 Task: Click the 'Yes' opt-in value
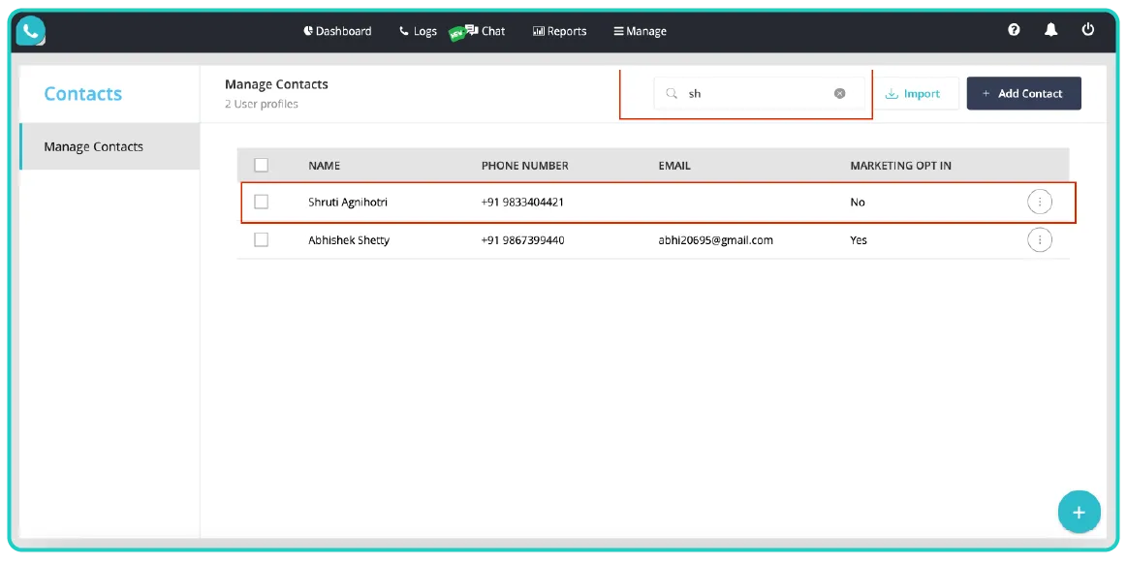859,240
